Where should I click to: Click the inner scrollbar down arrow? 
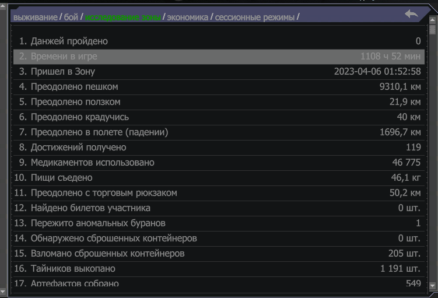coord(432,286)
